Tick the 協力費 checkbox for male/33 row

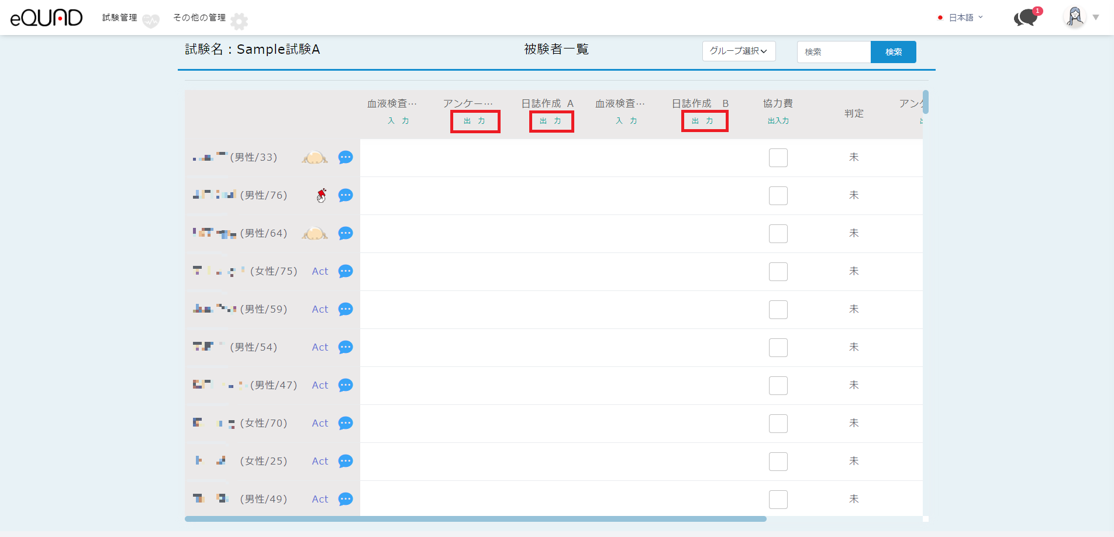click(778, 158)
